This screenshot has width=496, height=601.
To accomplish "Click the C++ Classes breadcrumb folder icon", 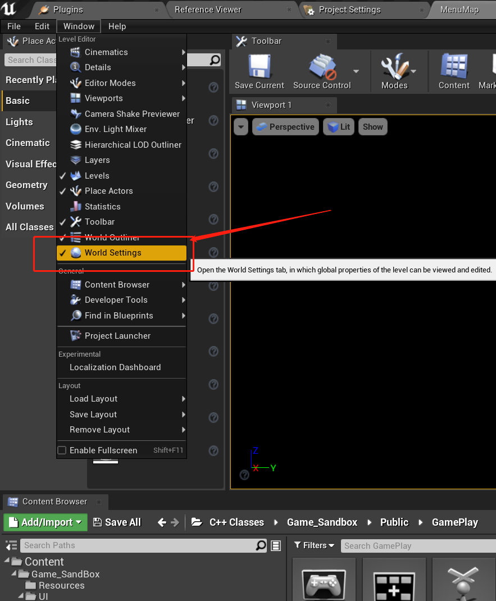I will point(197,522).
